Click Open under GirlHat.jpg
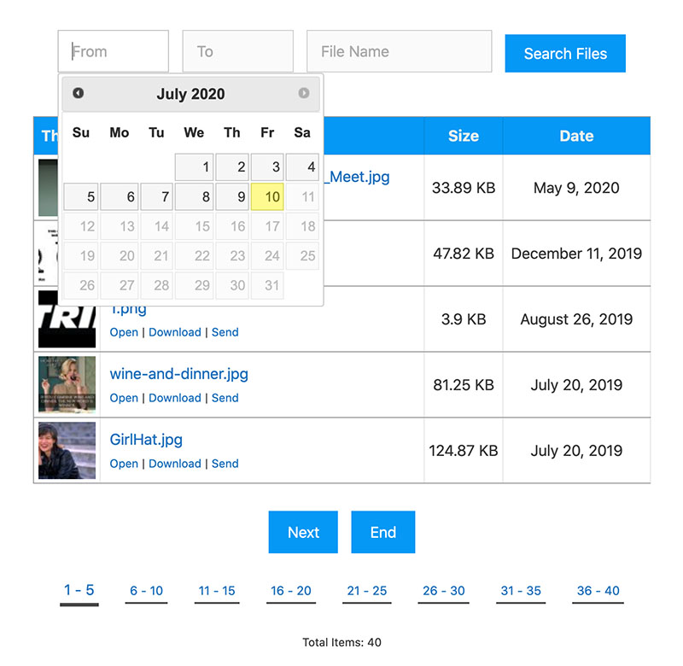 [124, 464]
